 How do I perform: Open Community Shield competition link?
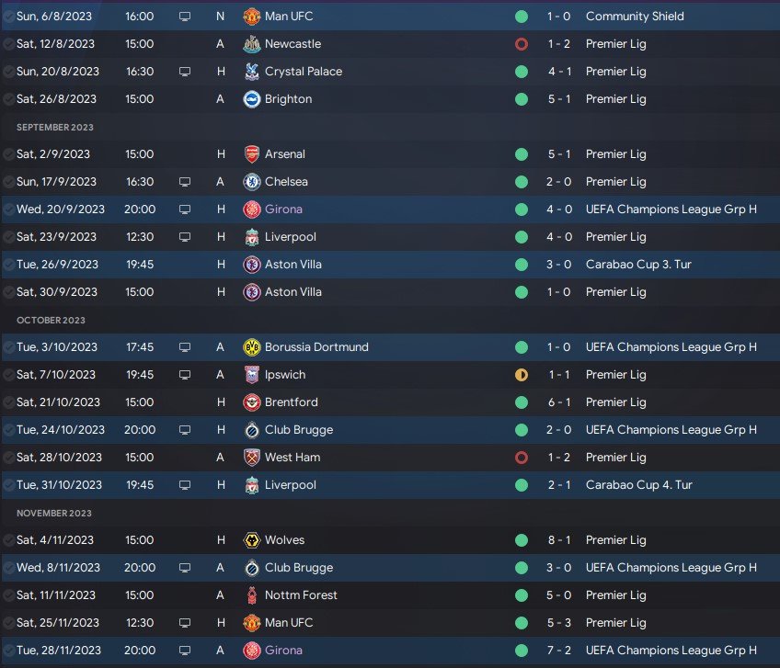coord(635,17)
